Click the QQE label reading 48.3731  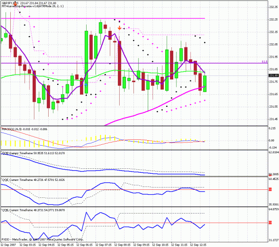pyautogui.click(x=33, y=210)
